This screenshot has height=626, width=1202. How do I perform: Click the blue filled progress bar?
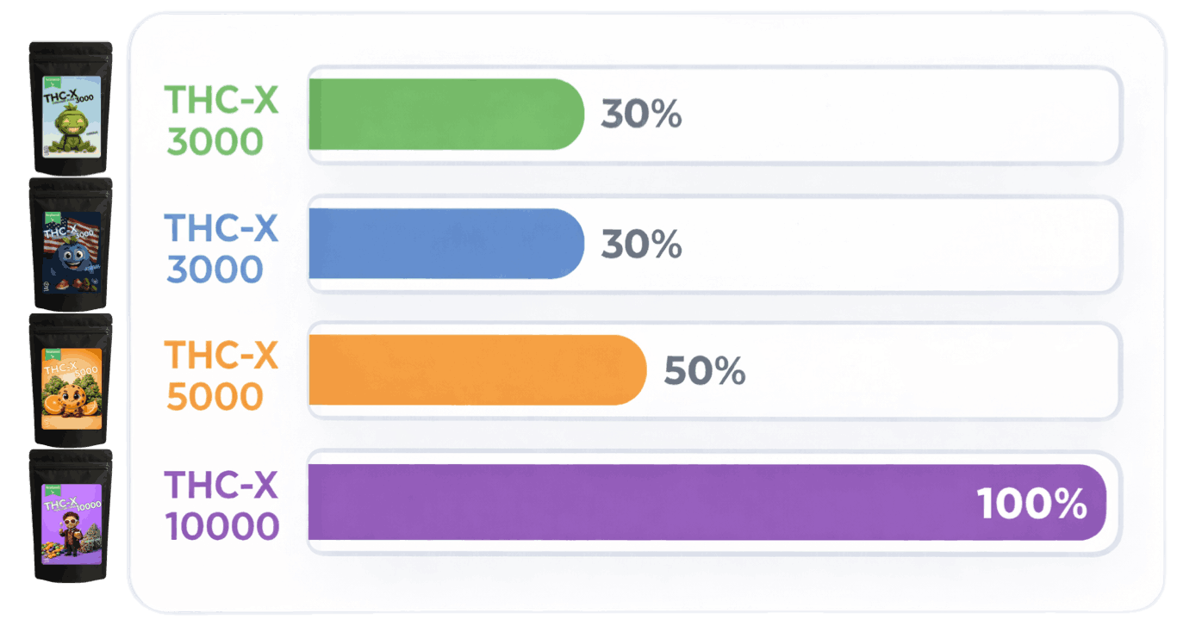point(444,244)
